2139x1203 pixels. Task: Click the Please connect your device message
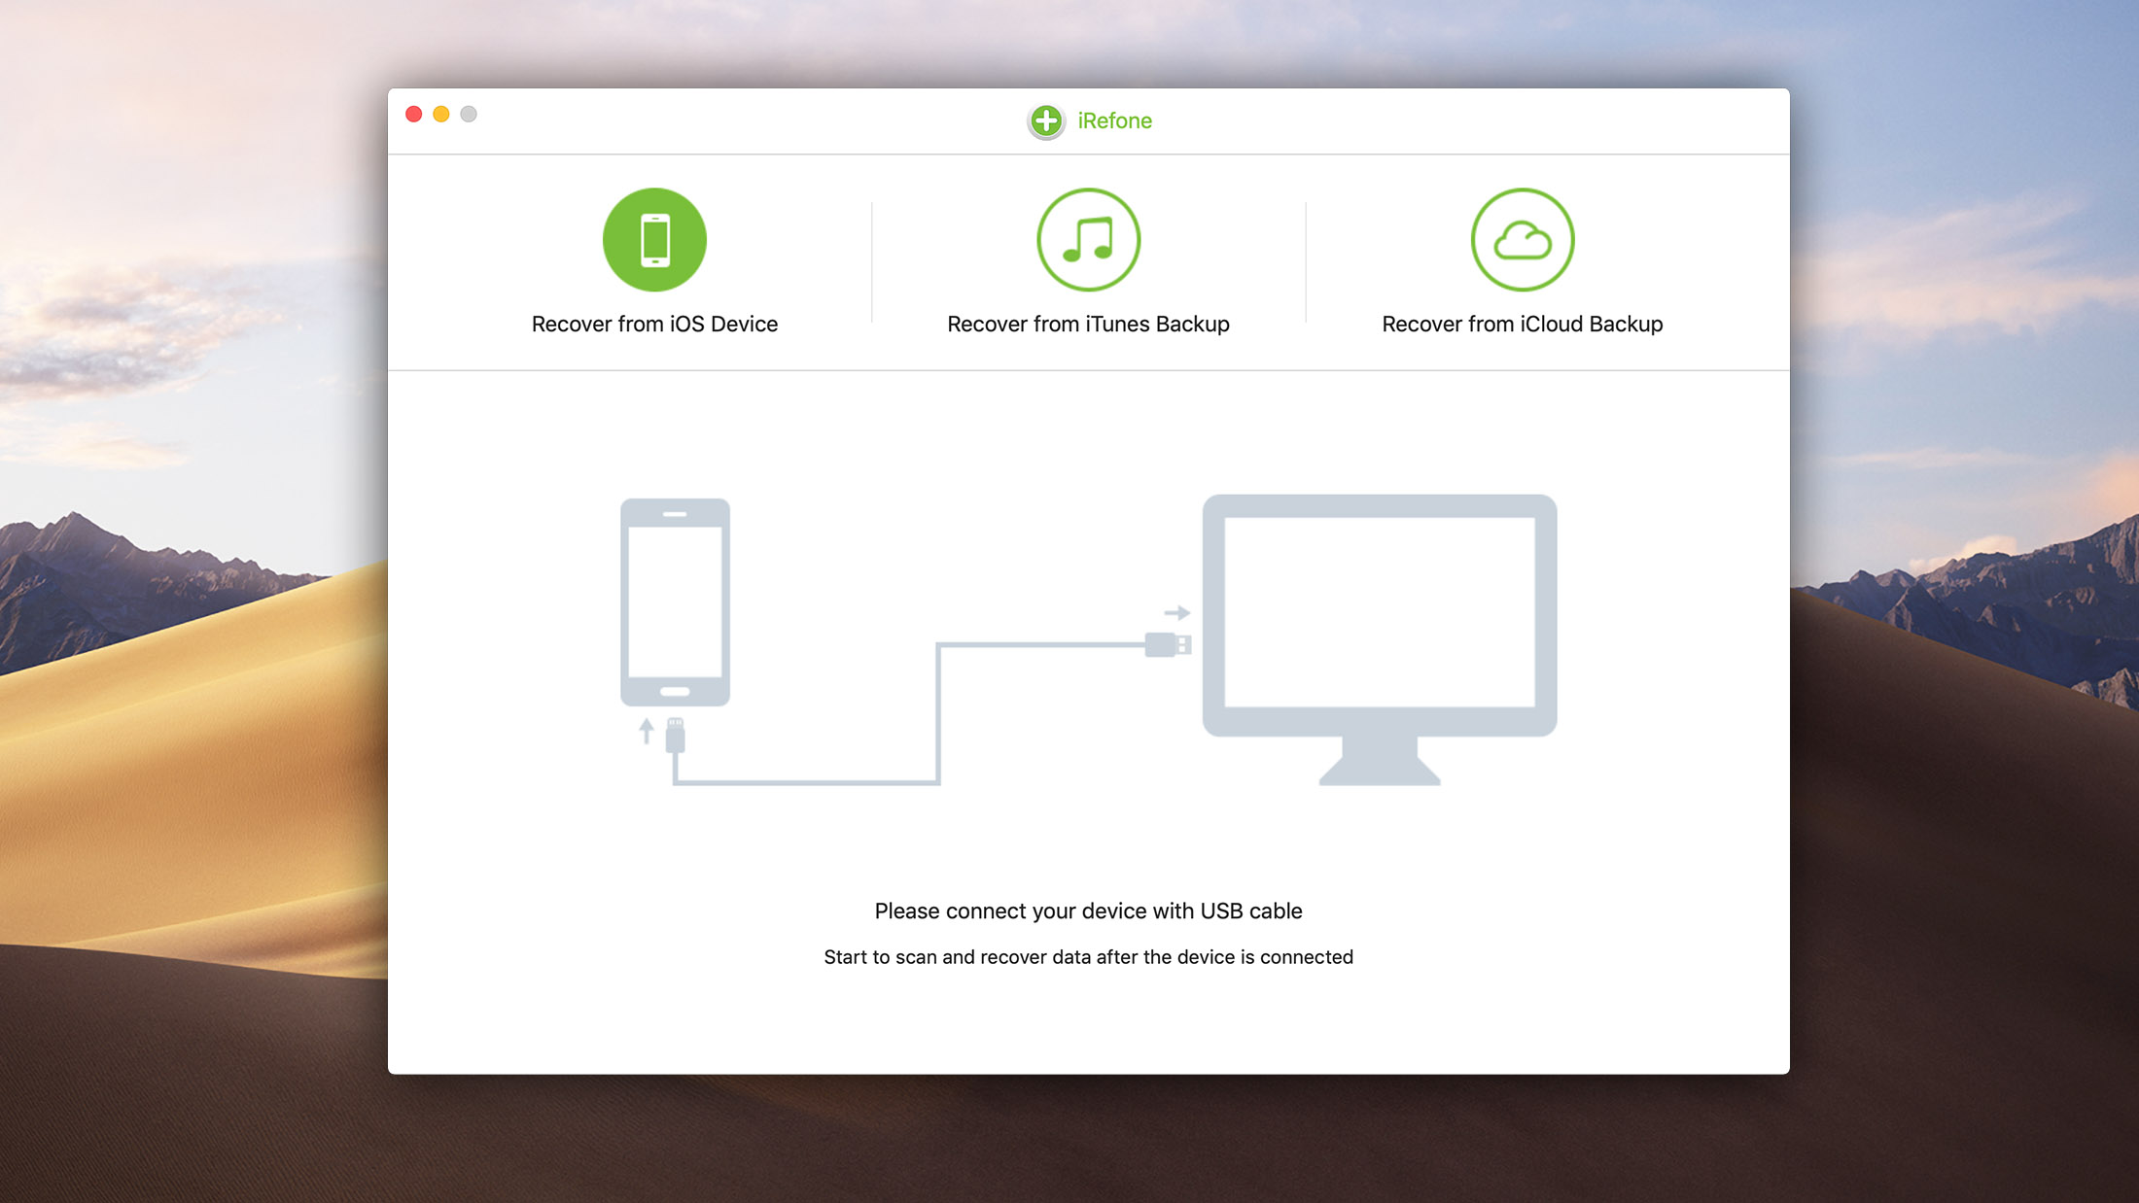1088,911
